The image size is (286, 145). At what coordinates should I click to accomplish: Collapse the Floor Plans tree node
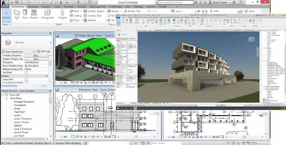[6, 98]
